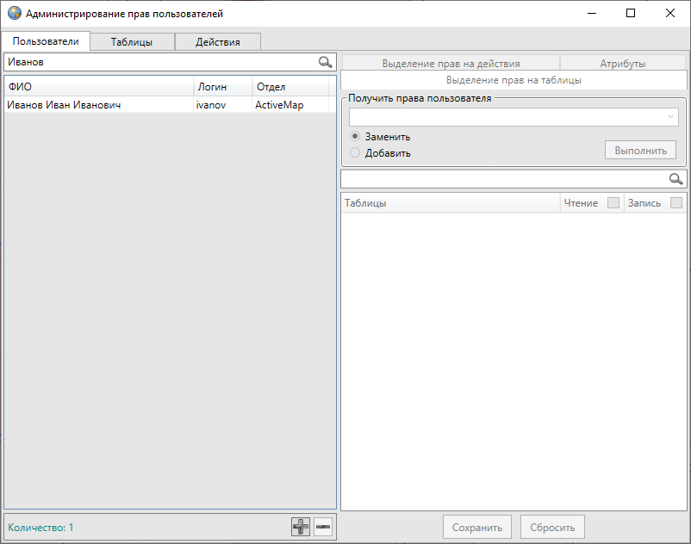Click the add user plus icon
The image size is (691, 544).
[301, 527]
